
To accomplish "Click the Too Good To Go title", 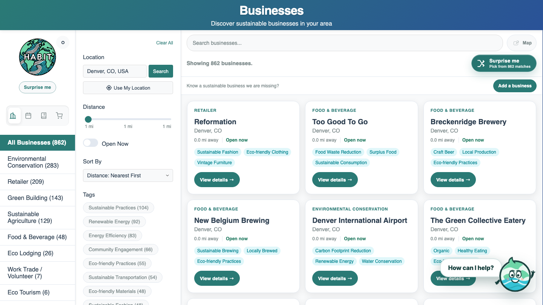I will coord(340,122).
